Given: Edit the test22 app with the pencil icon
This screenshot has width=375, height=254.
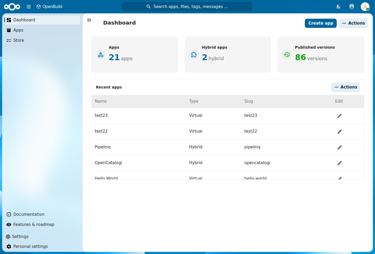Looking at the screenshot, I should 339,132.
